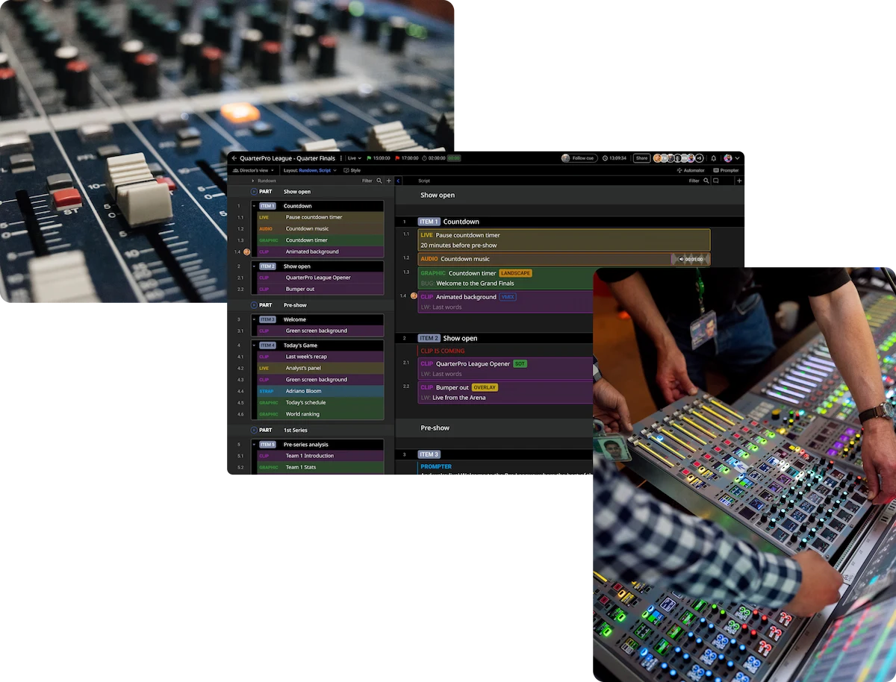Click search icon in Rundown panel header

(379, 181)
